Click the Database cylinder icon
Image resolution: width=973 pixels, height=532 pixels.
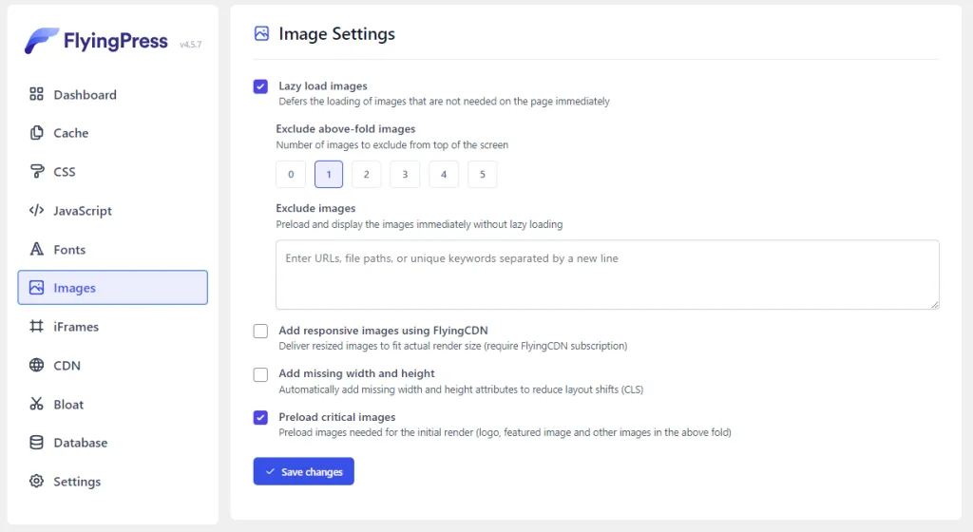[36, 443]
